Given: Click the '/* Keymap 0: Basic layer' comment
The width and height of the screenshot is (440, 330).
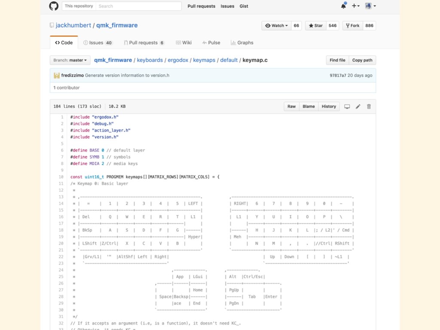Looking at the screenshot, I should (99, 183).
